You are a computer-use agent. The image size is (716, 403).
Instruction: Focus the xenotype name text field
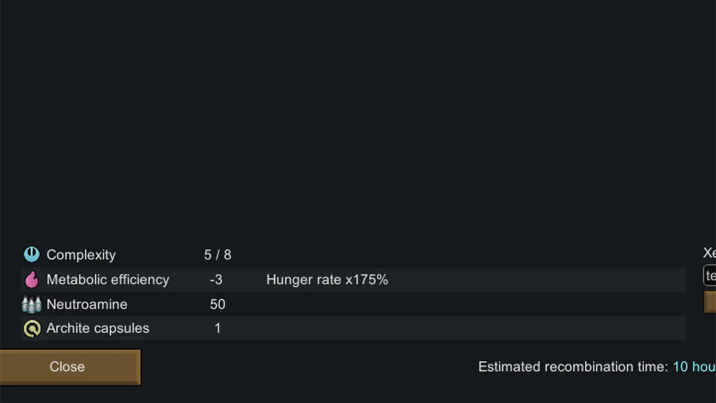tap(710, 276)
